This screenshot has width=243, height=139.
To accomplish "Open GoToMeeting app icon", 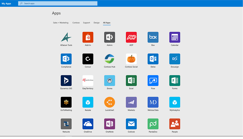I will pyautogui.click(x=66, y=102).
